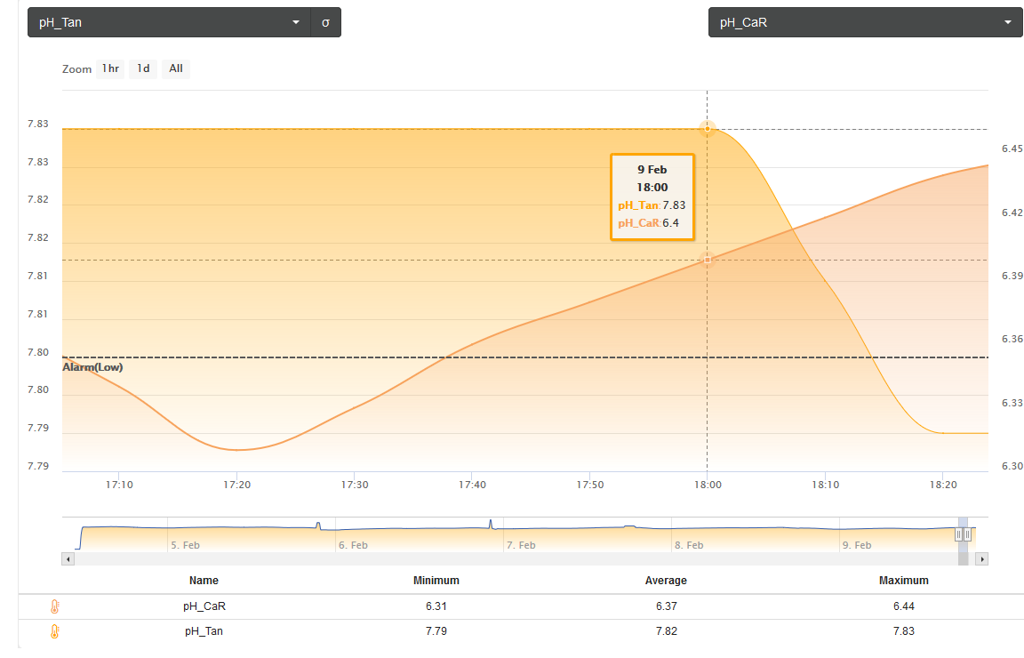Set zoom range to All
The height and width of the screenshot is (658, 1024).
tap(176, 68)
